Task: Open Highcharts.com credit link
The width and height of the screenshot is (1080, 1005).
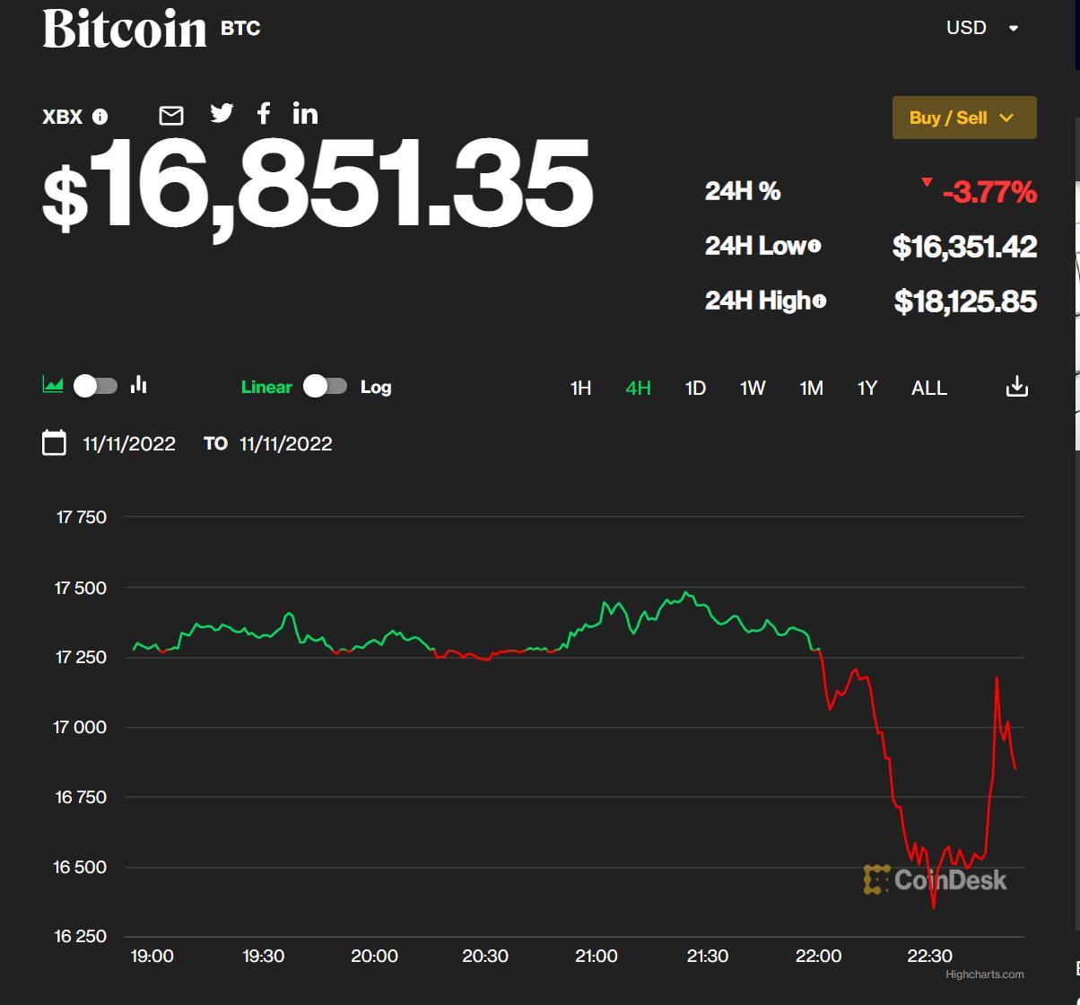Action: tap(984, 974)
